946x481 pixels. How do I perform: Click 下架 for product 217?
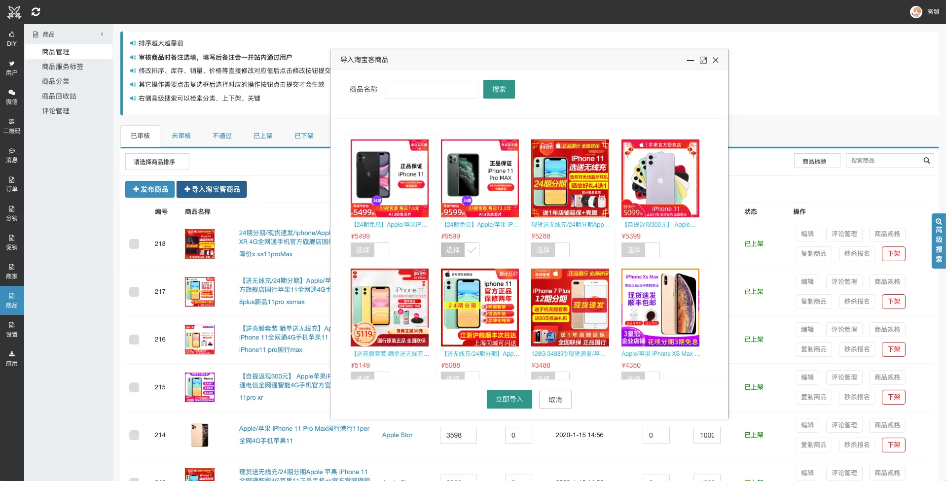(894, 302)
